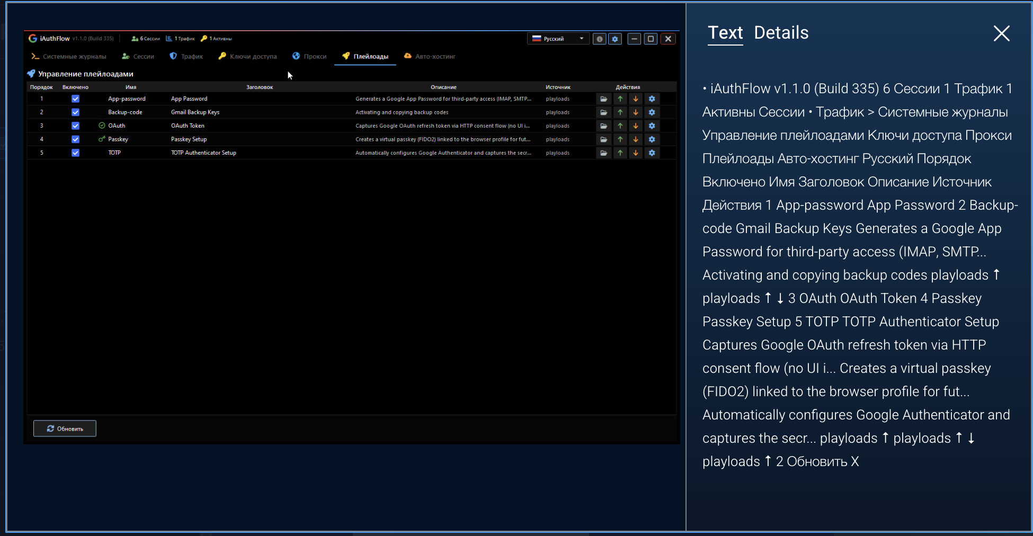The height and width of the screenshot is (536, 1033).
Task: Open settings gear for TOTP row
Action: coord(652,153)
